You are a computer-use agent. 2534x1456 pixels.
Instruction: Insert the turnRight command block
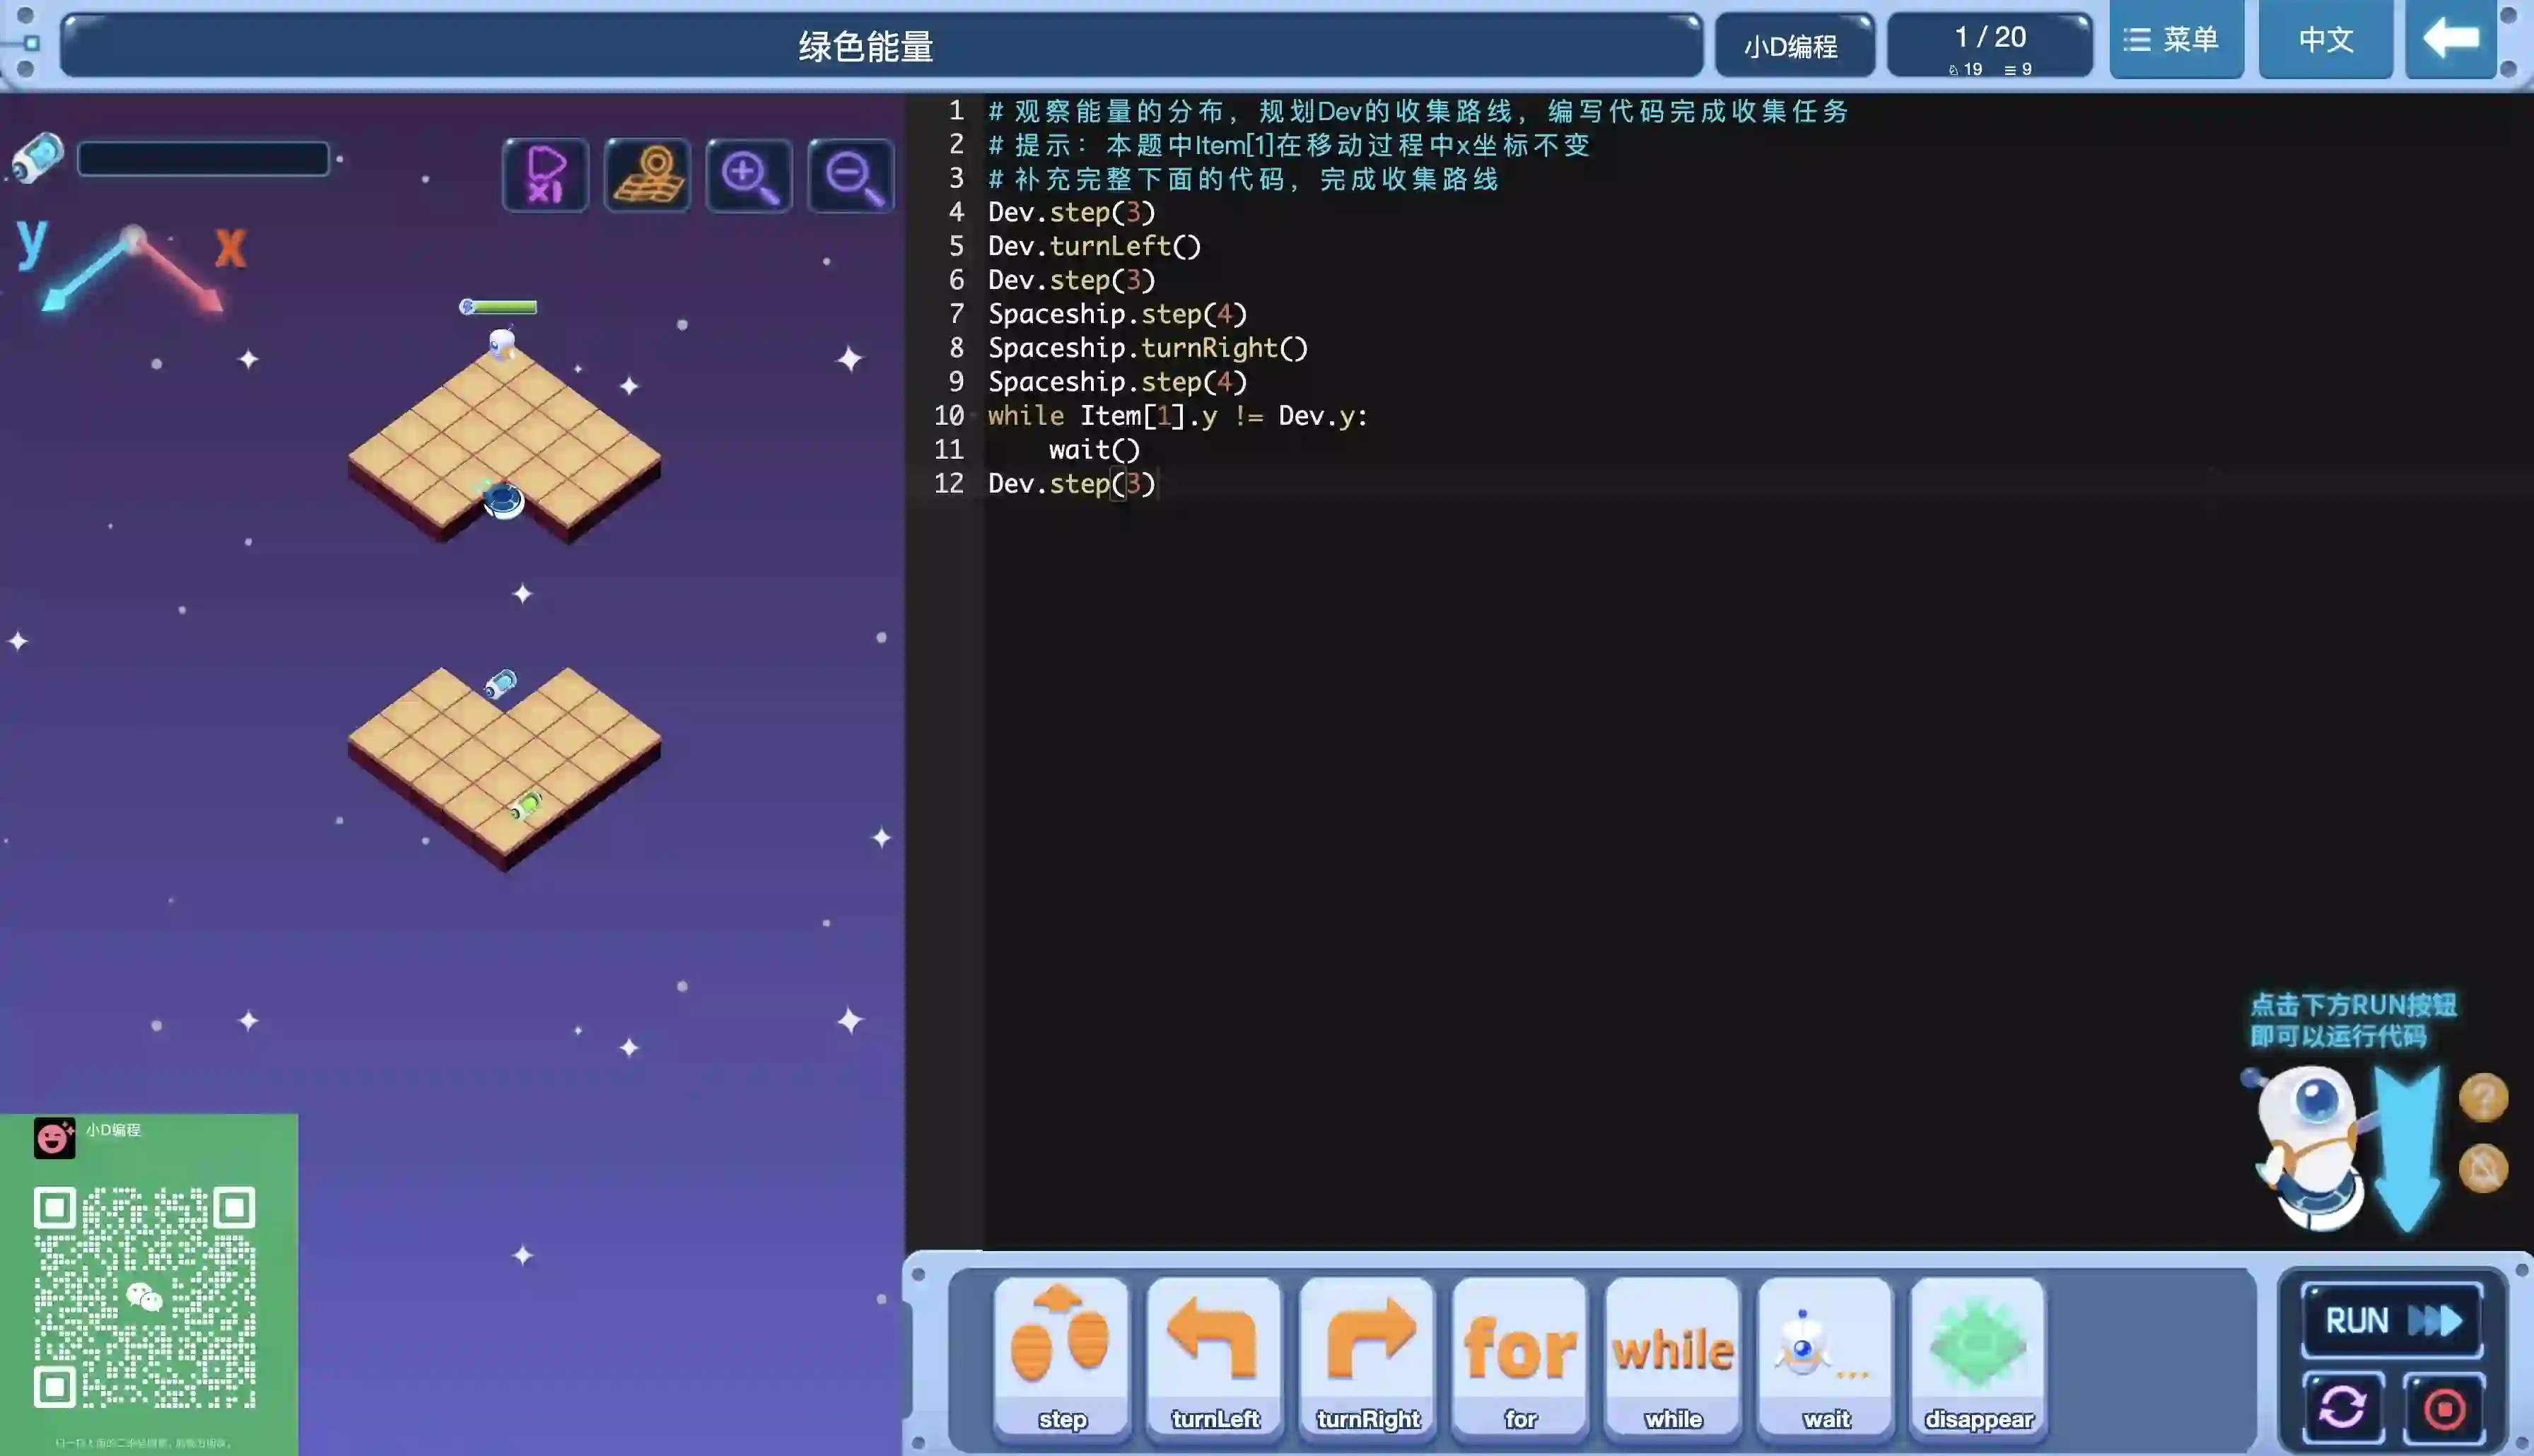coord(1367,1356)
